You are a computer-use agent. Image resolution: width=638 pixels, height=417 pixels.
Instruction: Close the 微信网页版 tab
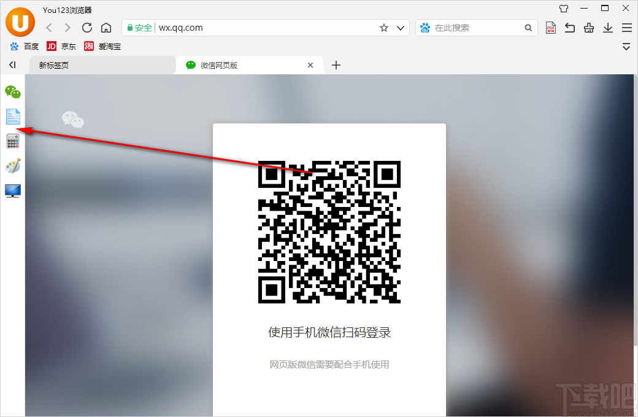pos(310,65)
